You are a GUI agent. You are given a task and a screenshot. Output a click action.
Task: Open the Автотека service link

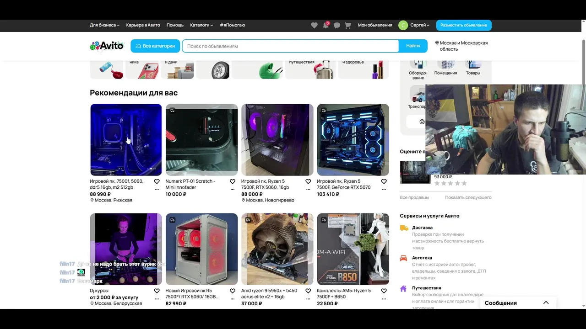tap(422, 258)
